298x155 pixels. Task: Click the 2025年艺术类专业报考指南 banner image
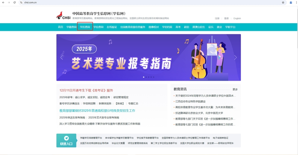(148, 57)
